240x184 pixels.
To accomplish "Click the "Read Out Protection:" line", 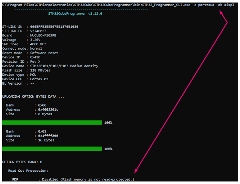I will [28, 171].
